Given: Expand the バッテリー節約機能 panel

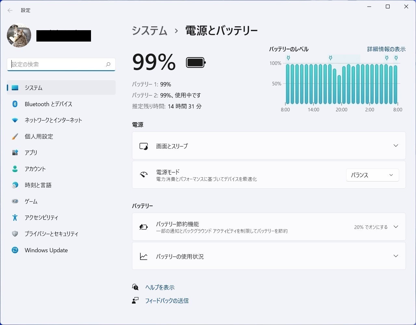Looking at the screenshot, I should pyautogui.click(x=269, y=227).
